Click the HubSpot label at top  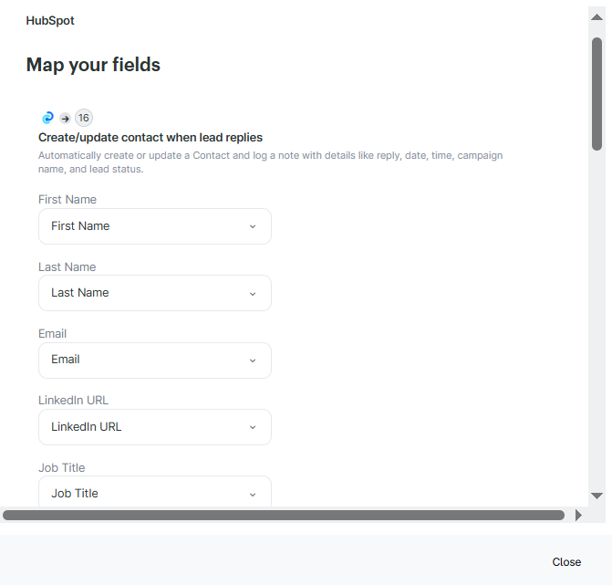pyautogui.click(x=50, y=20)
